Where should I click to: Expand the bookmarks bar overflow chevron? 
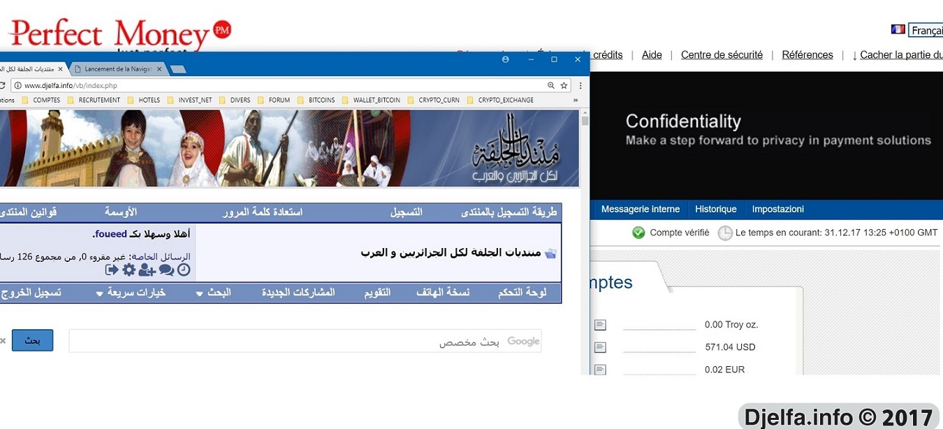[x=576, y=100]
